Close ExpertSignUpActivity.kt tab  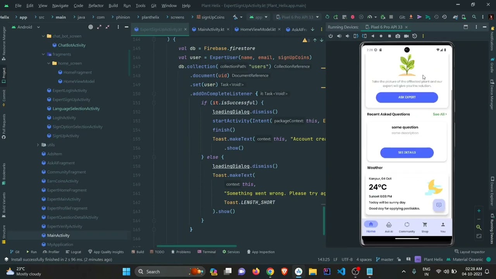[x=185, y=29]
